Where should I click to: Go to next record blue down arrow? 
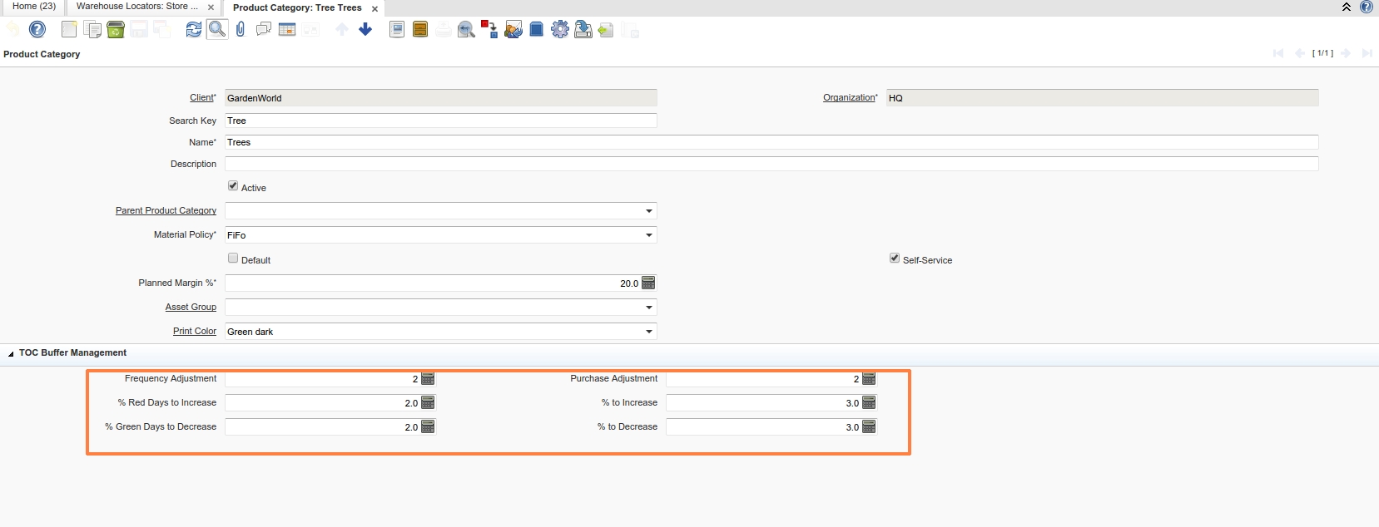365,30
